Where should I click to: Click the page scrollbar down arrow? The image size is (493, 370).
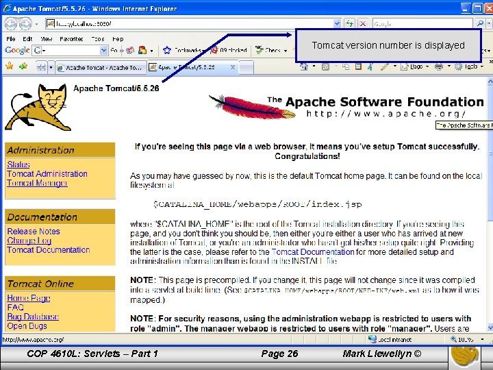490,328
